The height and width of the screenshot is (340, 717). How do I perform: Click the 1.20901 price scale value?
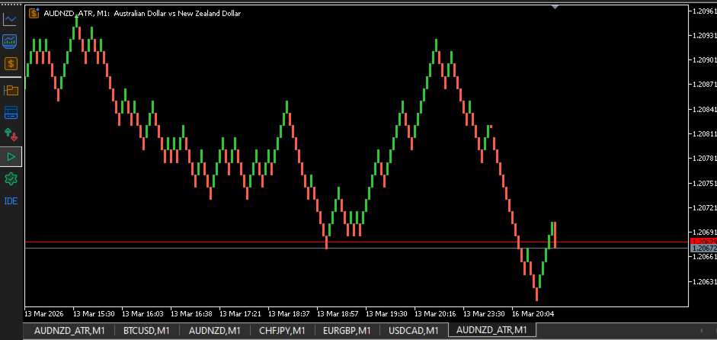[x=705, y=60]
